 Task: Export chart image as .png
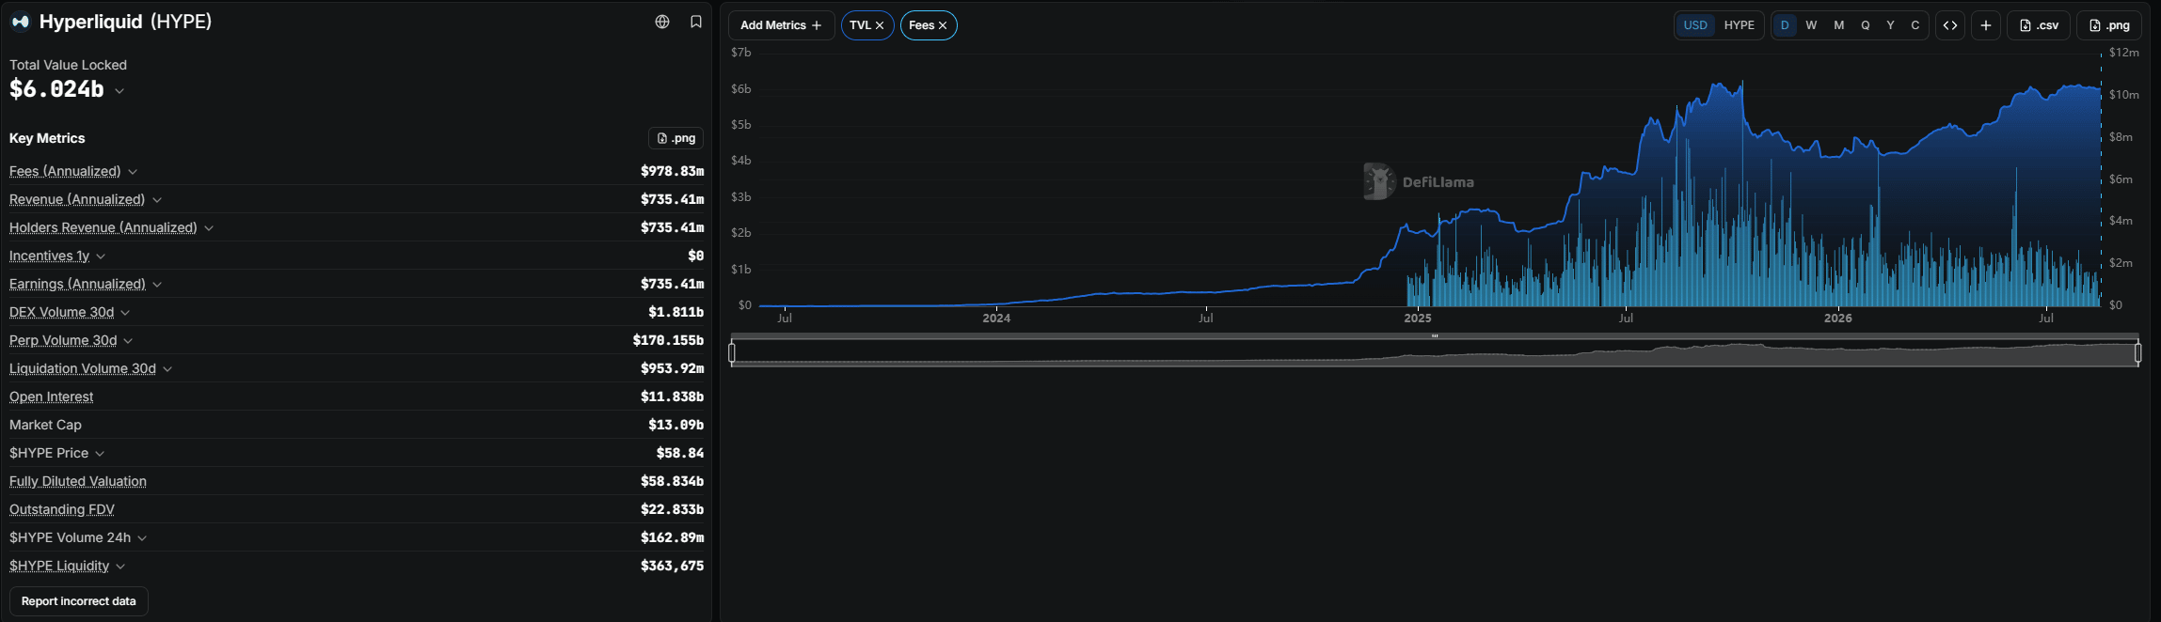pos(2109,25)
